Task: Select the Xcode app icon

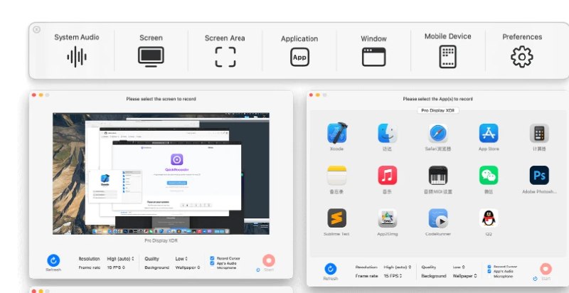Action: [x=336, y=133]
